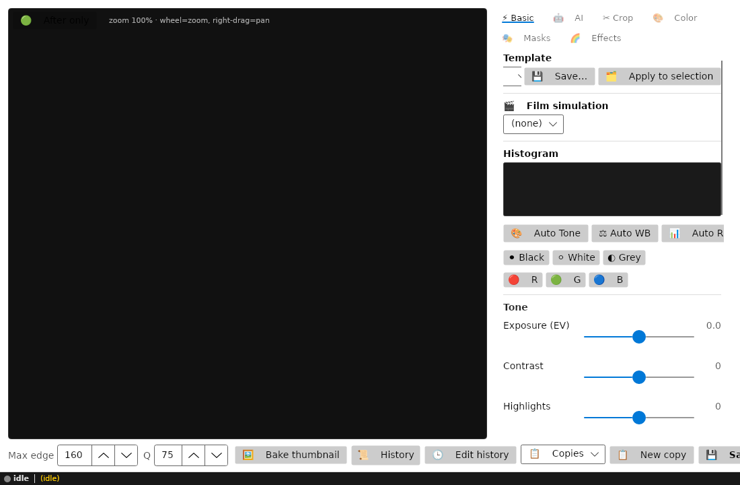Increase the Max edge value

pyautogui.click(x=104, y=455)
